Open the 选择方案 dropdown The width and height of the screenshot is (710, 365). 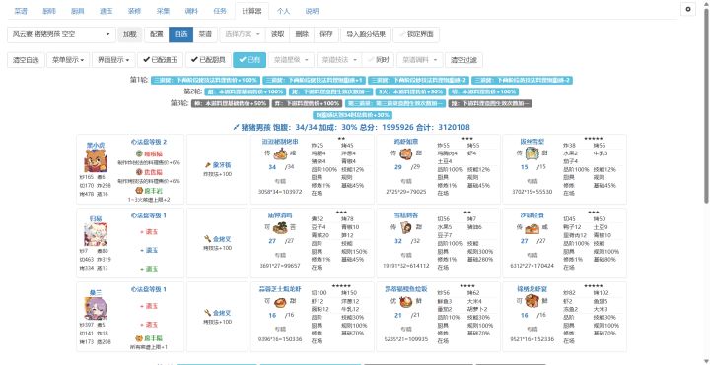tap(243, 34)
